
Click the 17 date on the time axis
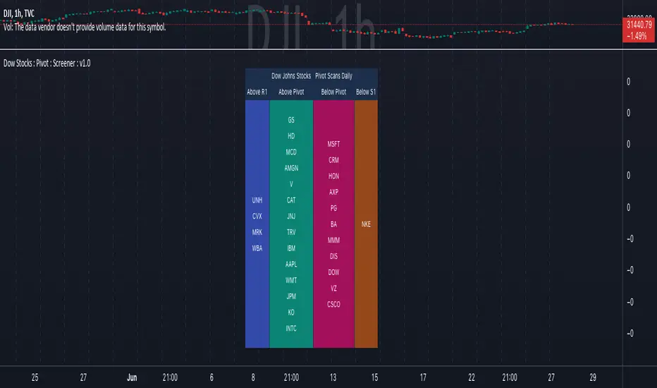423,377
